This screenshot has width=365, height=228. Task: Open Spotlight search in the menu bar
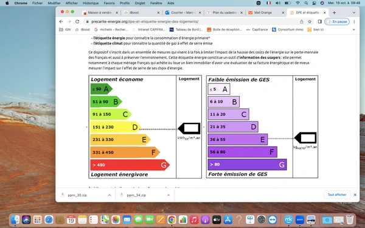click(306, 3)
